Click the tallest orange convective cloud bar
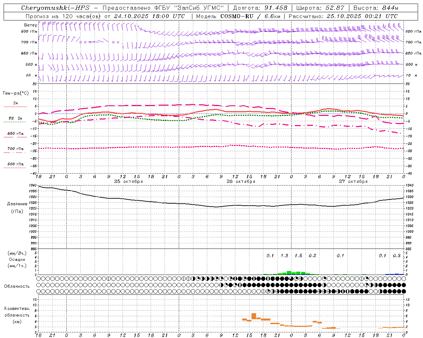423x338 pixels. pos(254,316)
